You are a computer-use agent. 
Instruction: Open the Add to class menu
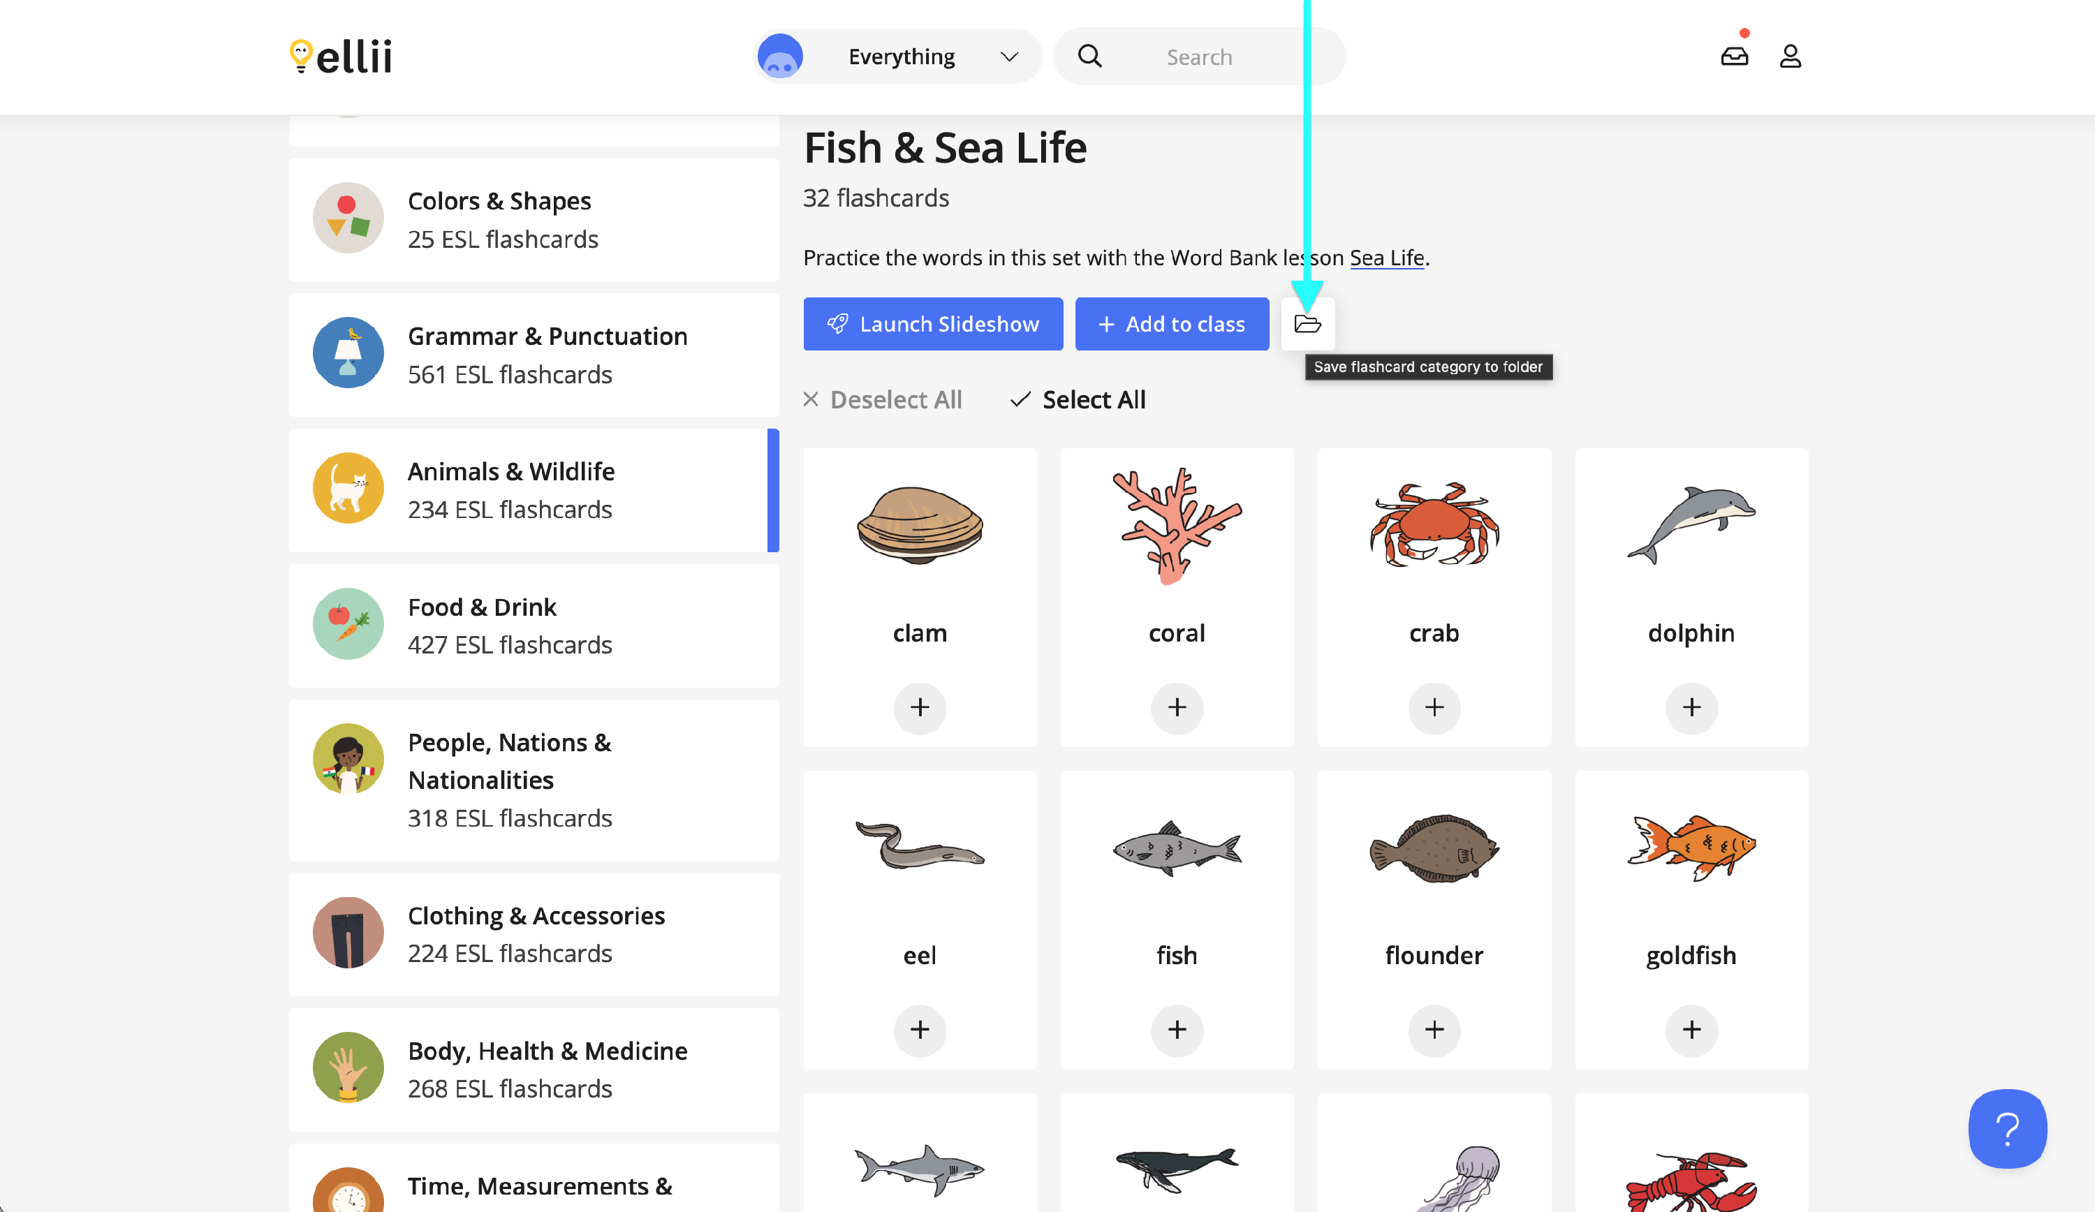tap(1171, 324)
